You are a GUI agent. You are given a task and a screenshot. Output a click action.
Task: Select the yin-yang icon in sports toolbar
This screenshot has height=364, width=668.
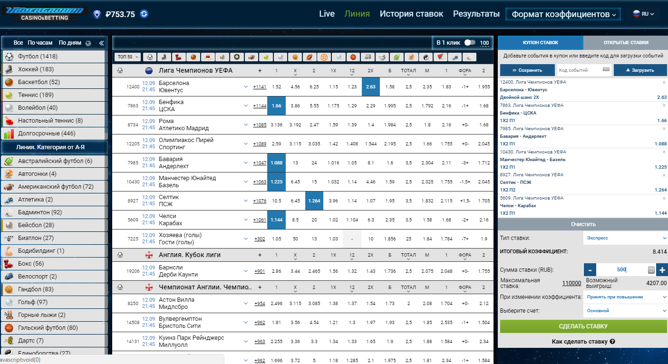coord(426,57)
